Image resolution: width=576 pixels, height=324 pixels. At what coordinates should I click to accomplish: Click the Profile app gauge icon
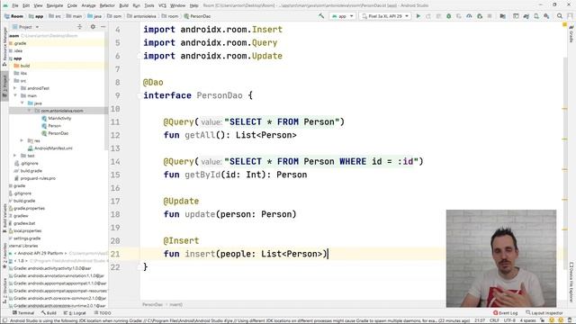click(469, 16)
